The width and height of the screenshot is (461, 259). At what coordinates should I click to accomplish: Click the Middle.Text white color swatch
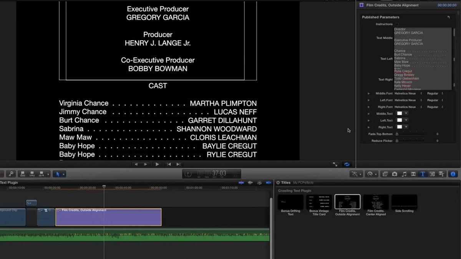pyautogui.click(x=400, y=114)
